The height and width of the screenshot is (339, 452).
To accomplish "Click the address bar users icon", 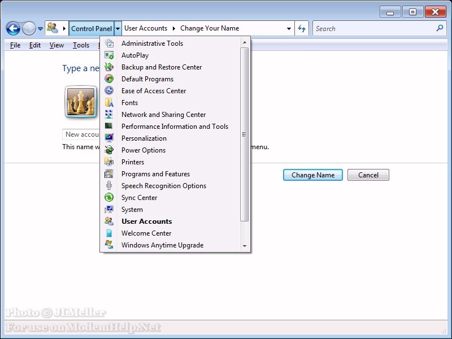I will [x=53, y=28].
